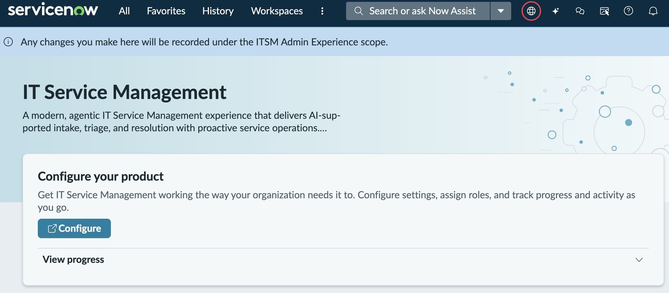Open the Favorites menu
The height and width of the screenshot is (293, 669).
pyautogui.click(x=166, y=11)
